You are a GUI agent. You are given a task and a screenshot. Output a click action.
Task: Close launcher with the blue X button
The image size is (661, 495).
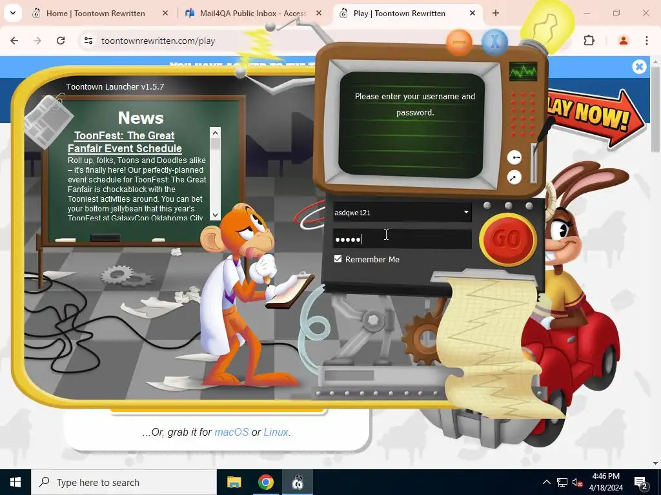(494, 42)
